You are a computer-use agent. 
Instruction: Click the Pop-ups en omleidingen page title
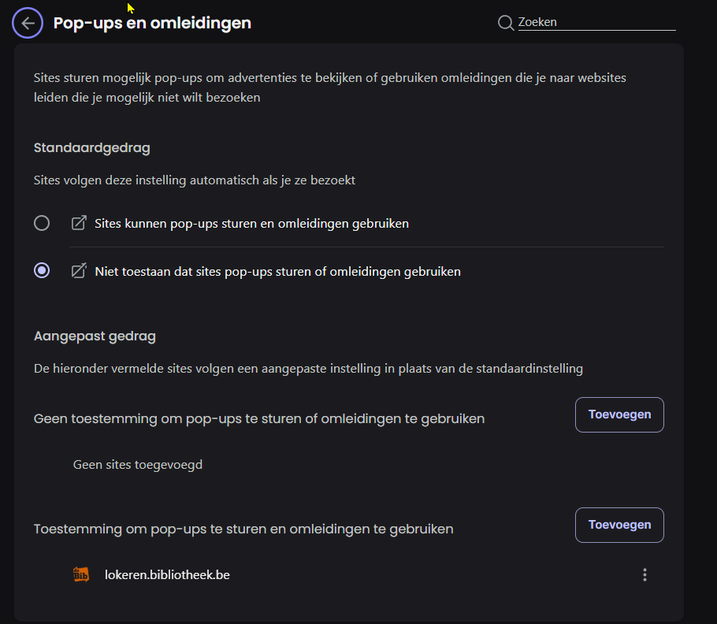pyautogui.click(x=152, y=23)
